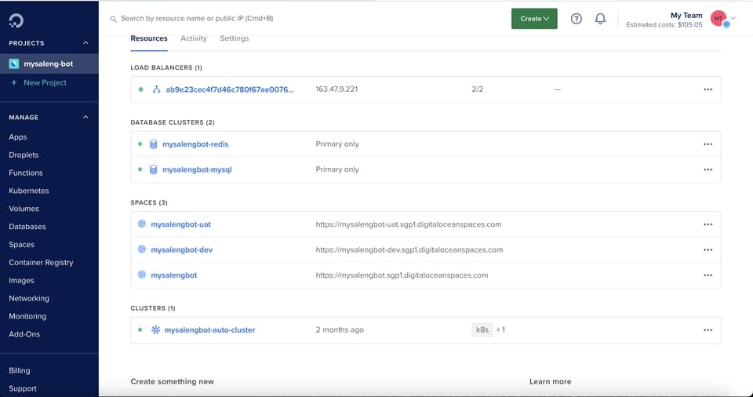Screen dimensions: 753x397
Task: Click the MT team avatar
Action: (718, 18)
